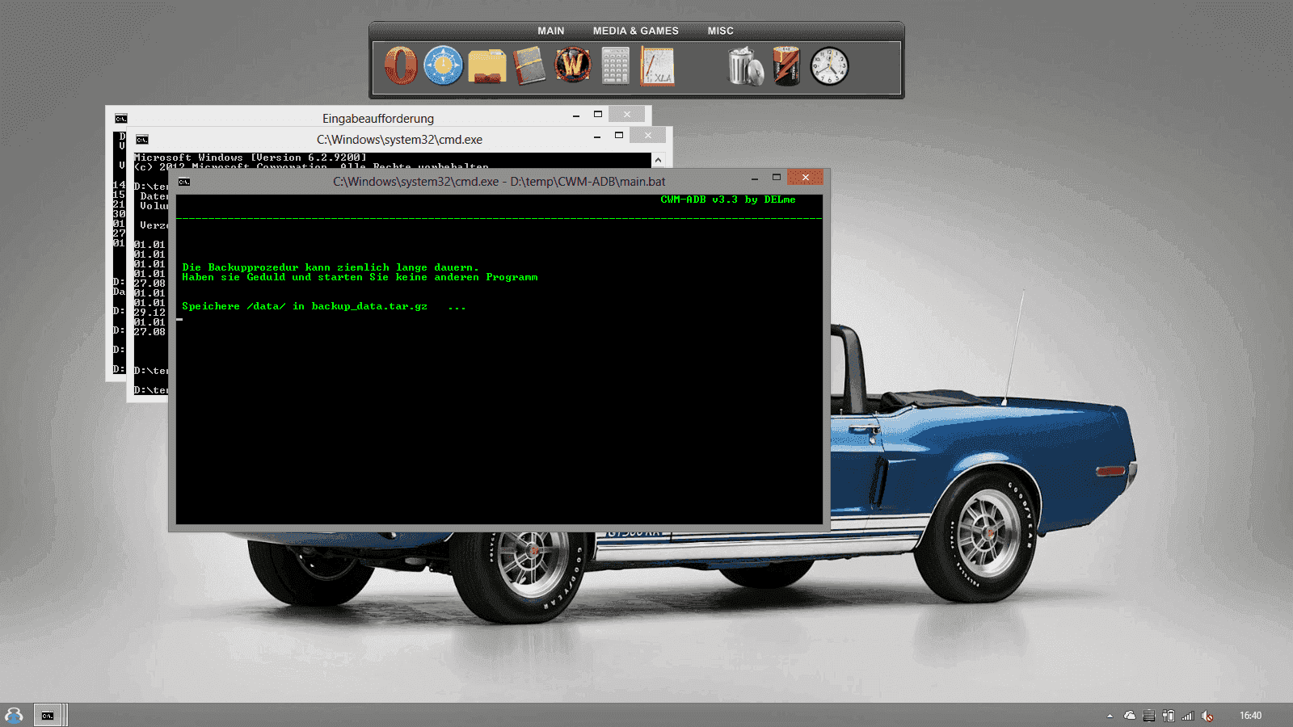Minimize the Eingabeaufforderung window
The image size is (1293, 727).
click(x=576, y=116)
